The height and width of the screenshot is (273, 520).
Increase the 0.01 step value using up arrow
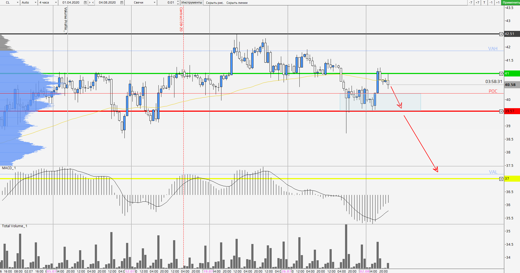(x=178, y=1)
